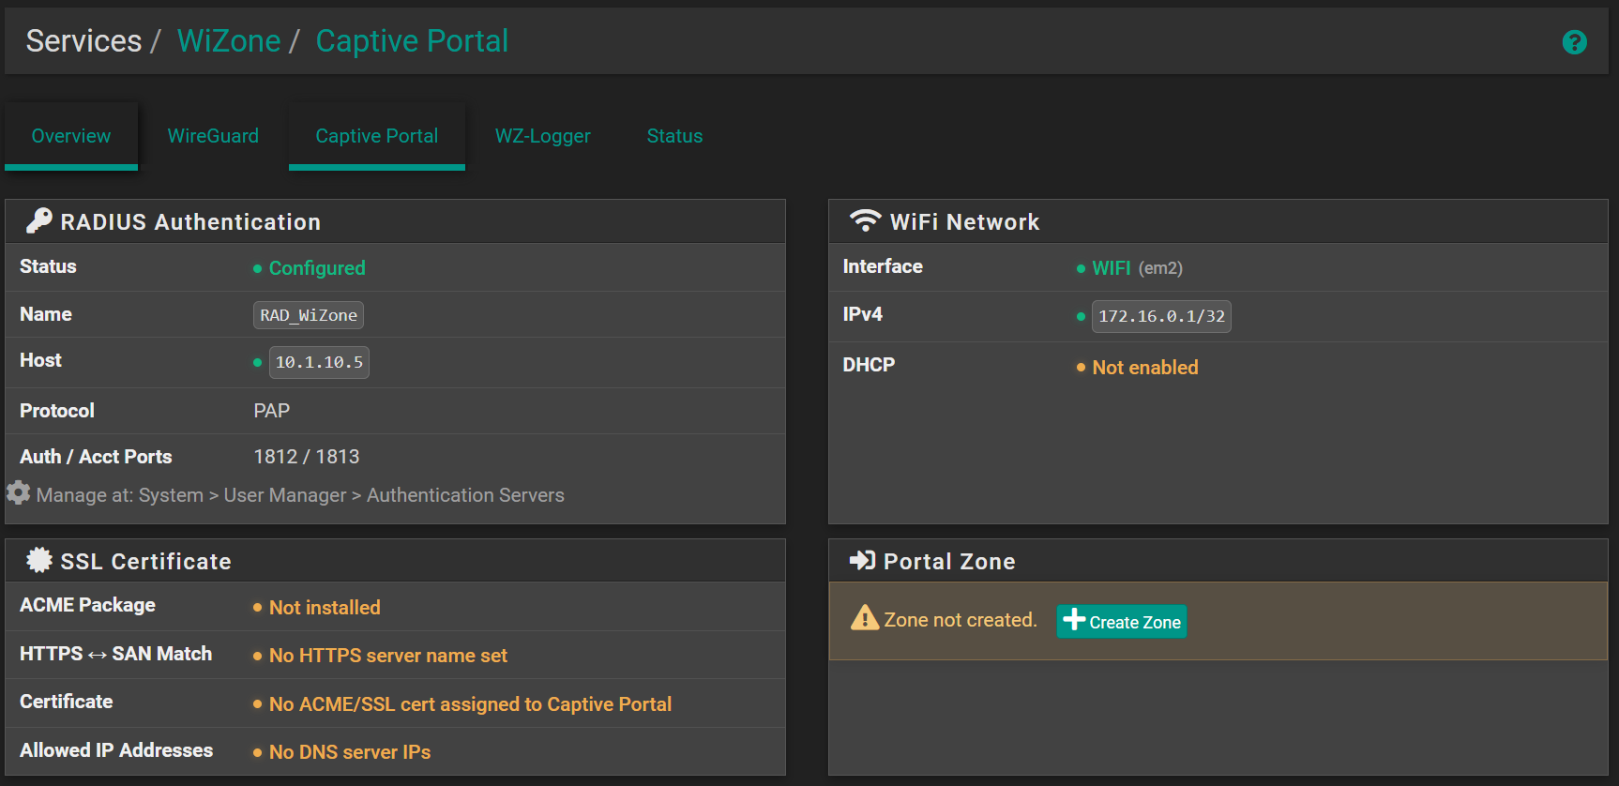Image resolution: width=1619 pixels, height=786 pixels.
Task: Follow the Captive Portal breadcrumb link
Action: (412, 41)
